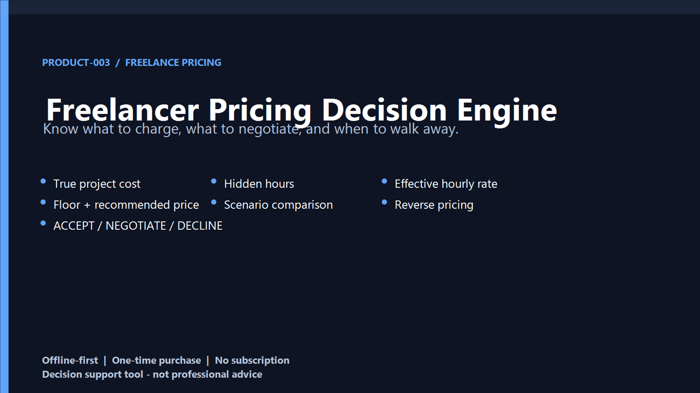The height and width of the screenshot is (393, 700).
Task: Click the bullet dot beside Reverse pricing
Action: (385, 202)
